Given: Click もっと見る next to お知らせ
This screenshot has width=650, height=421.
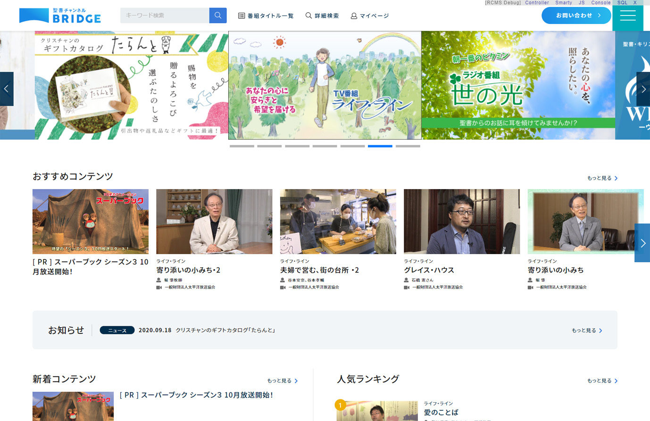Looking at the screenshot, I should click(x=584, y=330).
